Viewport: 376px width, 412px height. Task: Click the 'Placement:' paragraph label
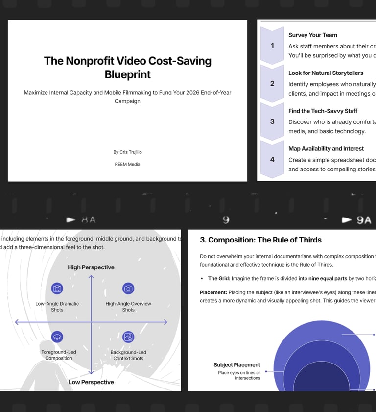click(x=213, y=292)
